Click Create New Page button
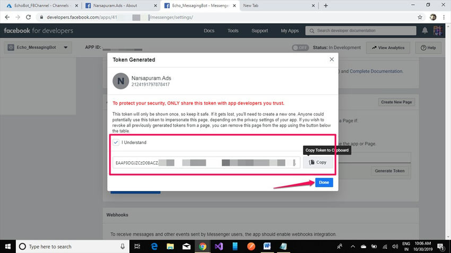 point(396,102)
